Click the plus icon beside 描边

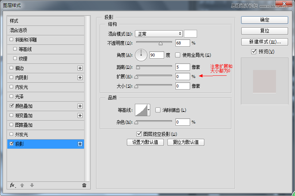pyautogui.click(x=80, y=68)
